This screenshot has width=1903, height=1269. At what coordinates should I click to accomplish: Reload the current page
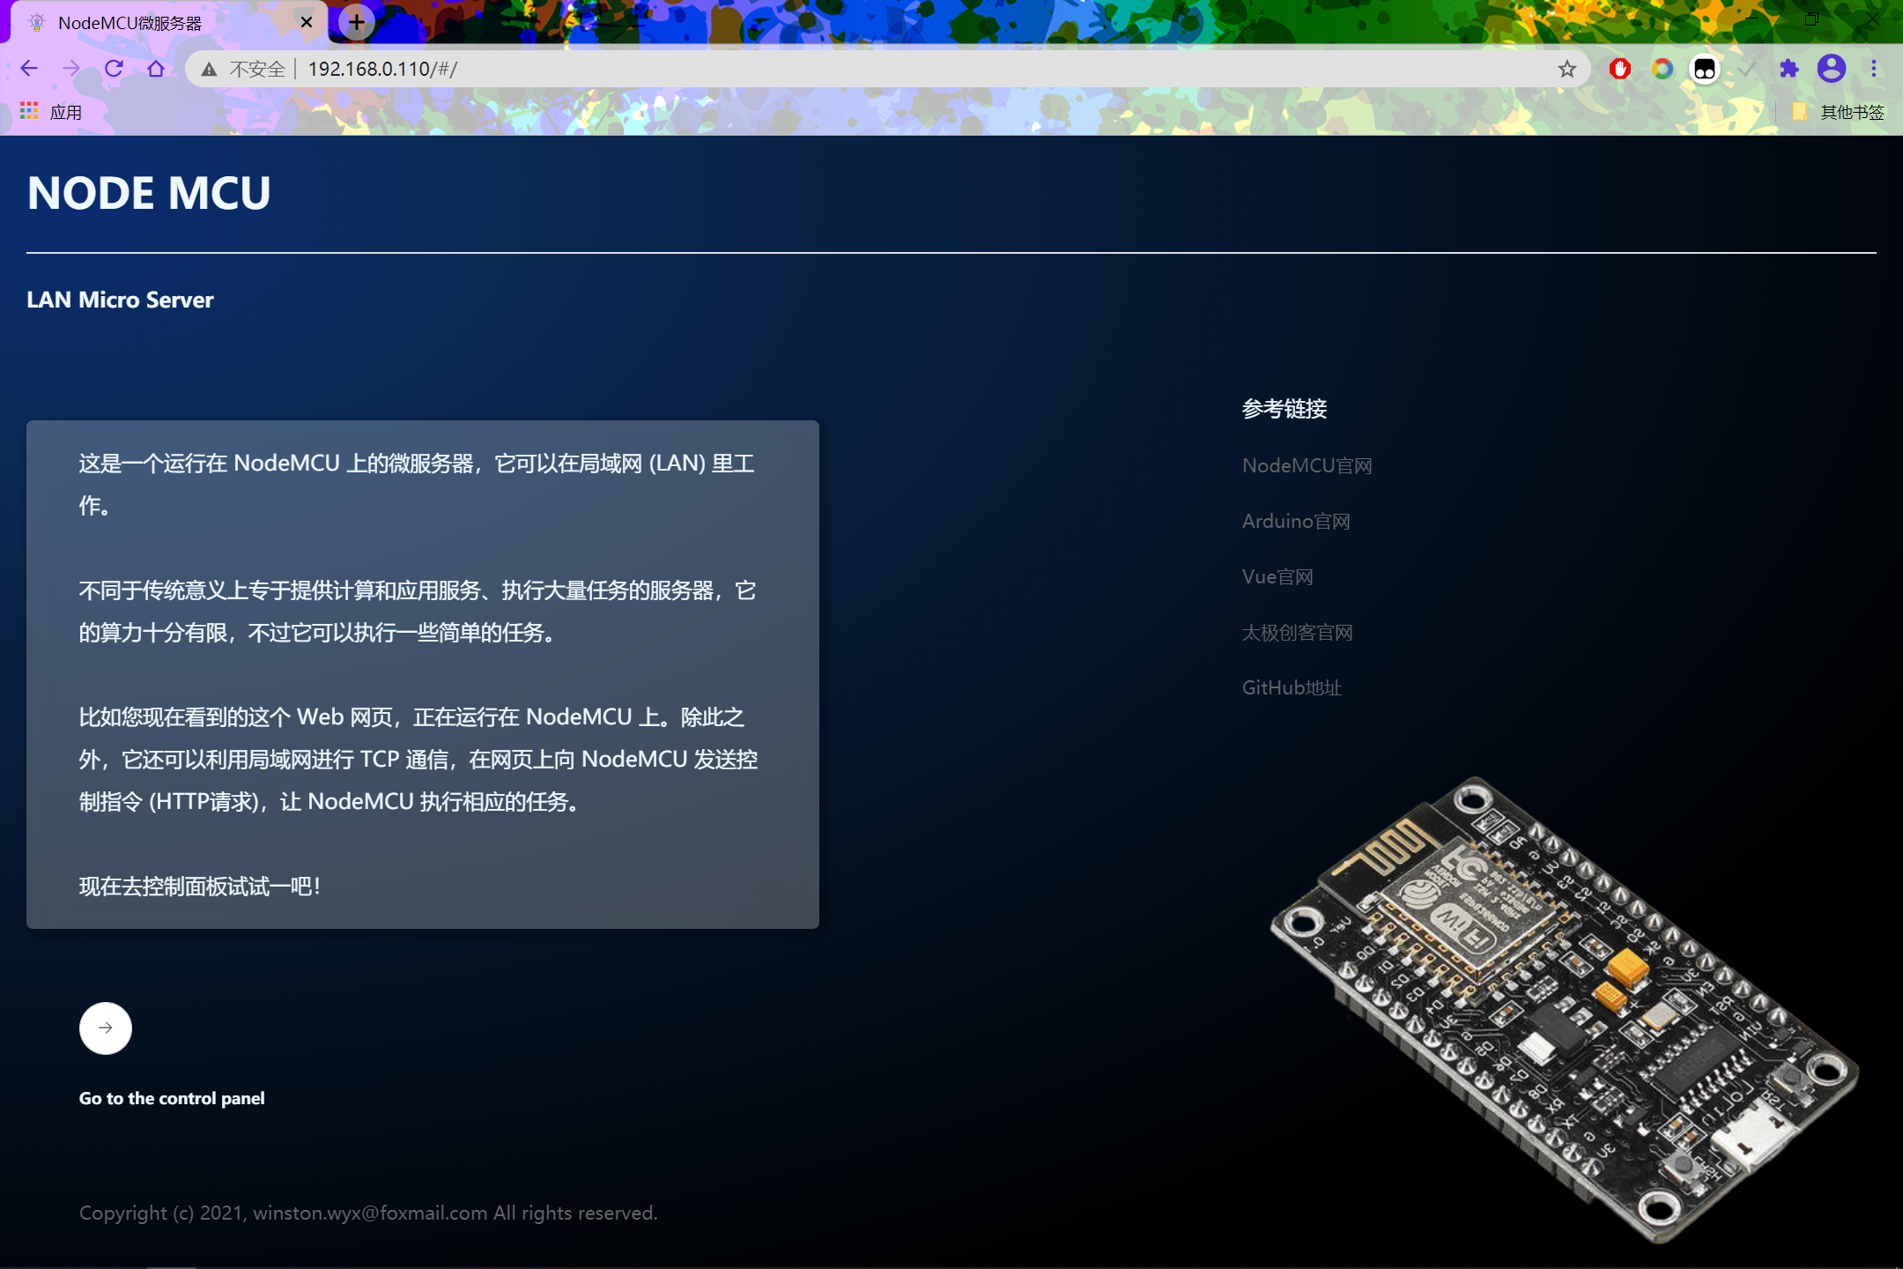[x=114, y=69]
